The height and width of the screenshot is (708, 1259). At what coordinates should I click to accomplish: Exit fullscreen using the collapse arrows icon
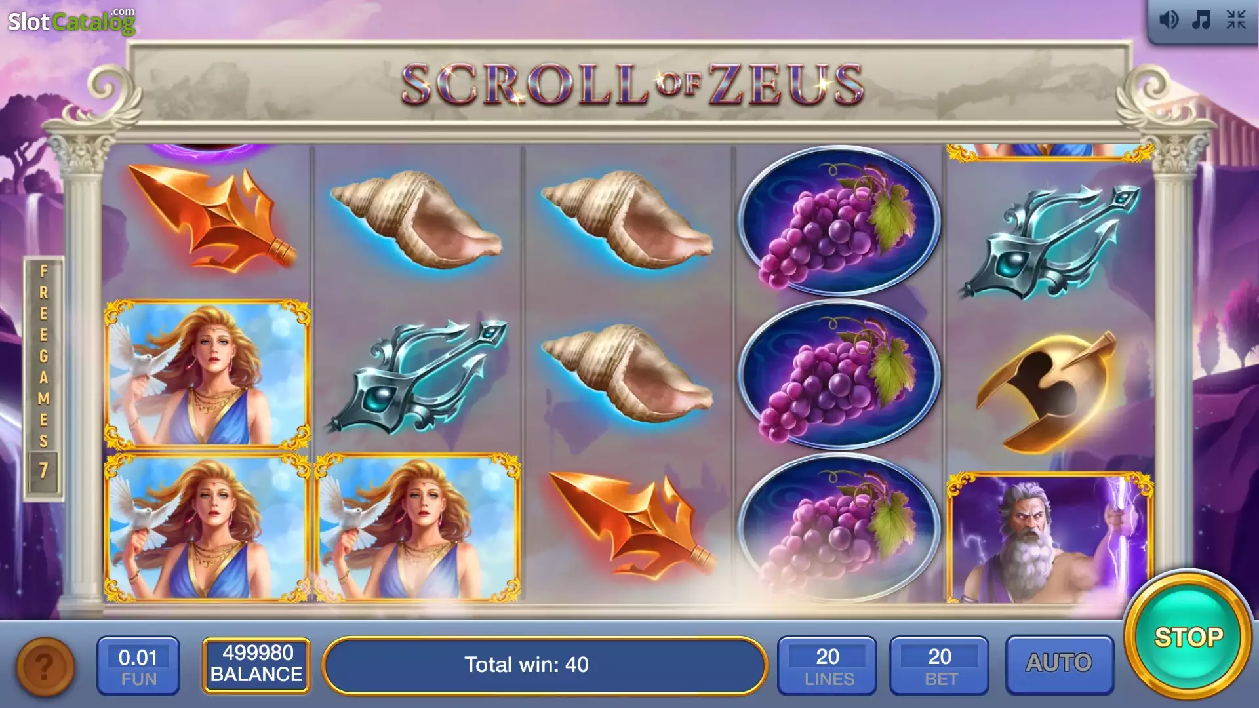[x=1236, y=20]
